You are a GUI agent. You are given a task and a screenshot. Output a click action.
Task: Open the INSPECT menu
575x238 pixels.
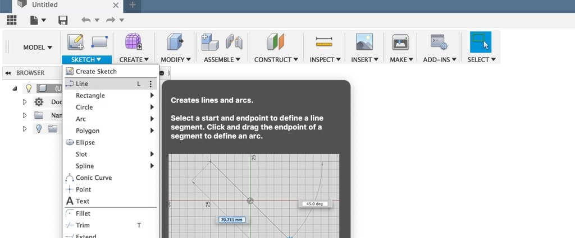pos(325,59)
